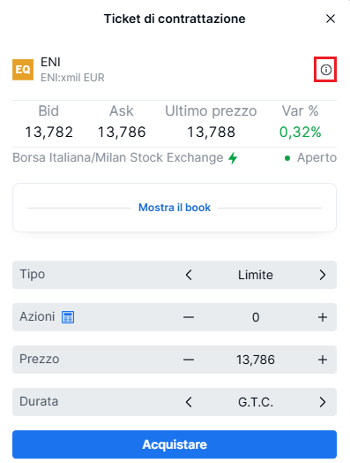Screen dimensions: 350x463
Task: Select next Durata option
Action: (x=323, y=402)
